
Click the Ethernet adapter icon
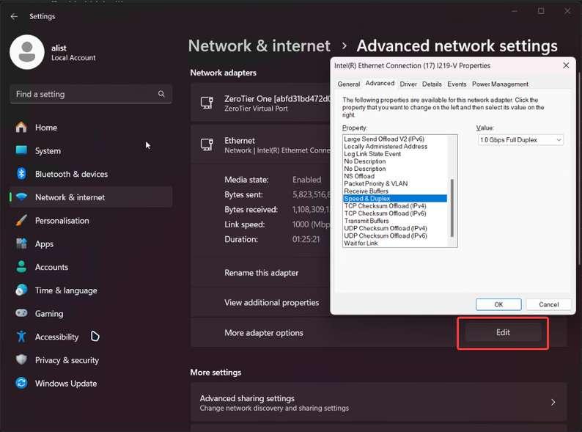pos(207,144)
